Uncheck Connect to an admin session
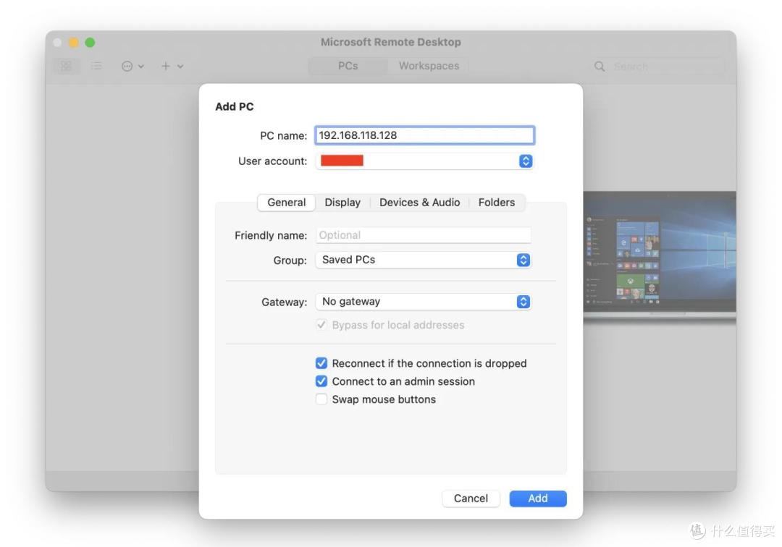Screen dimensions: 782x547 (x=321, y=381)
